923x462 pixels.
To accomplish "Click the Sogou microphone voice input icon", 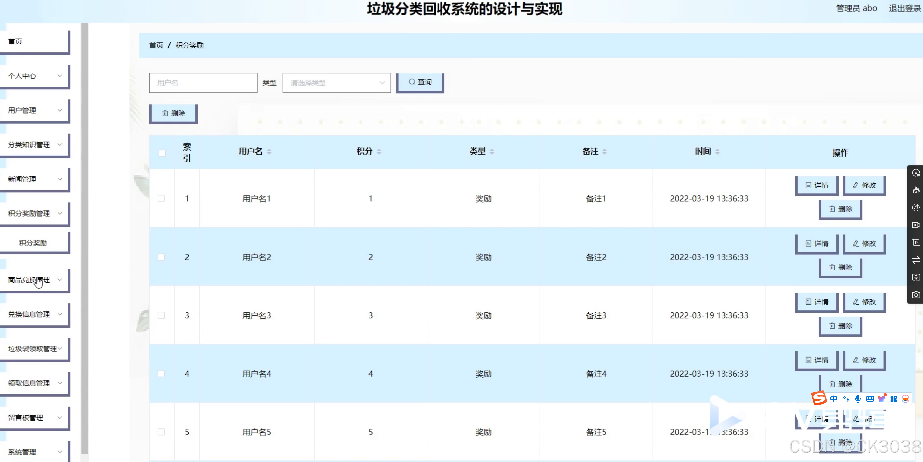I will tap(858, 399).
